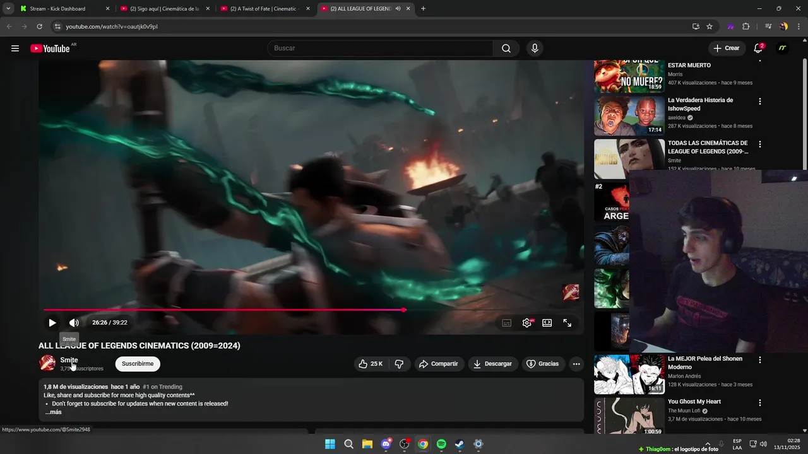Viewport: 808px width, 454px height.
Task: Open File Explorer from taskbar
Action: point(367,444)
